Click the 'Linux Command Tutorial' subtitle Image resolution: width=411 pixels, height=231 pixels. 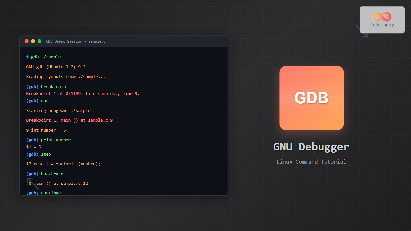[x=311, y=162]
